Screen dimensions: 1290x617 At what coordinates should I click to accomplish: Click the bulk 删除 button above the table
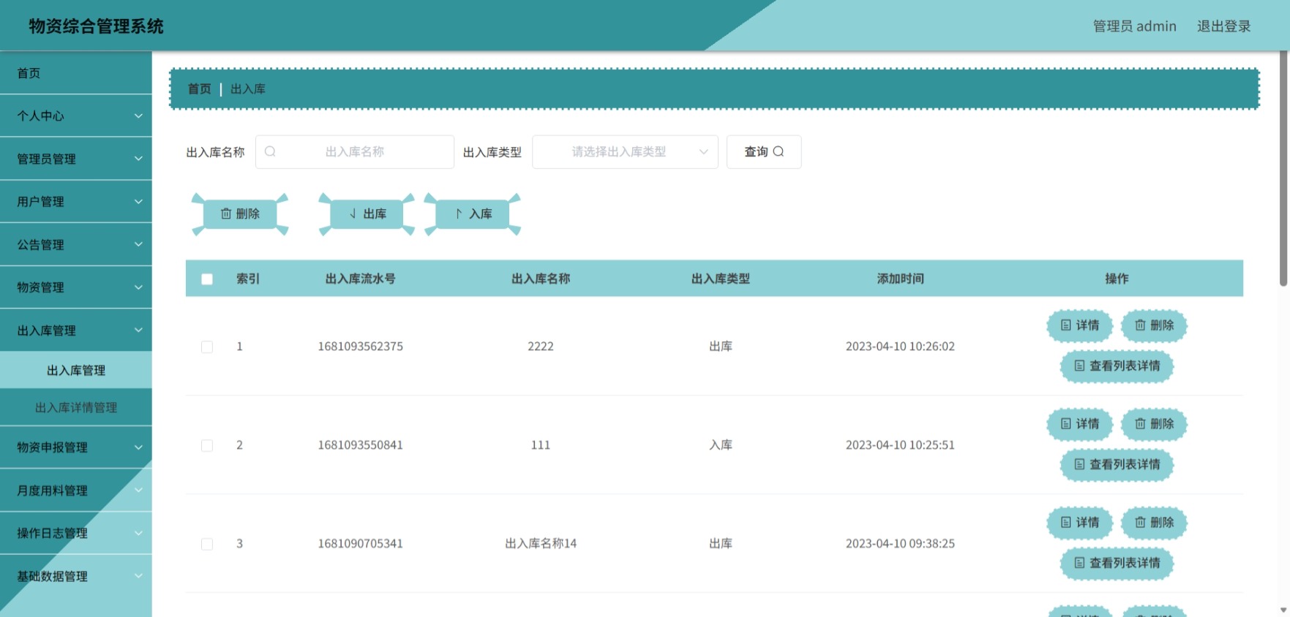point(240,213)
